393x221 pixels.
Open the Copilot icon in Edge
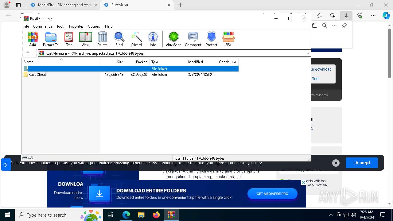point(386,16)
